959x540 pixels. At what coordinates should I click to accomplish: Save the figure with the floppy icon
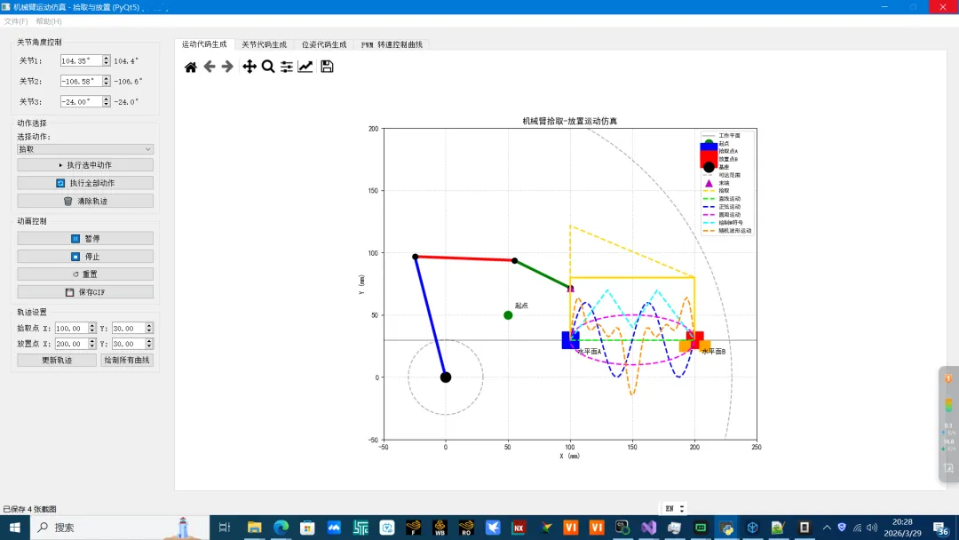tap(327, 67)
